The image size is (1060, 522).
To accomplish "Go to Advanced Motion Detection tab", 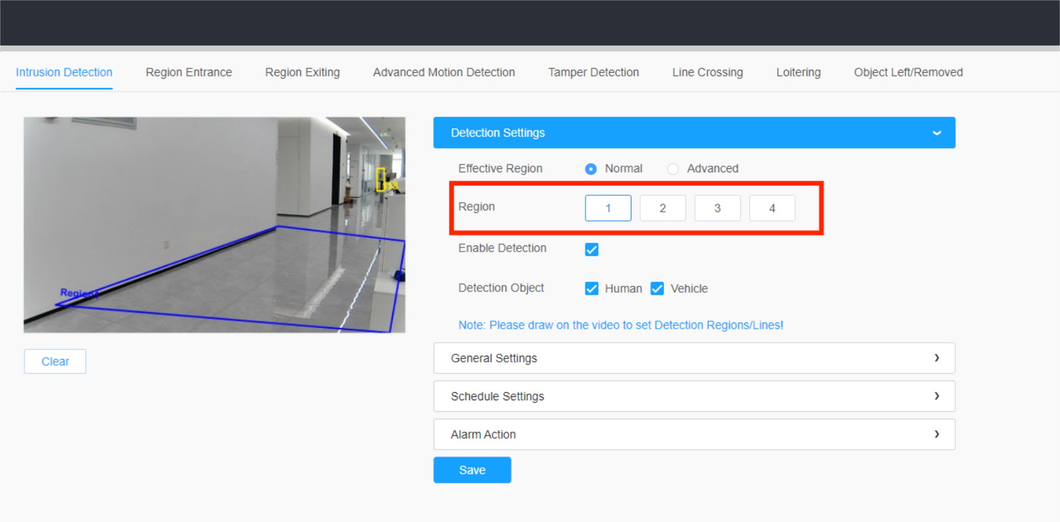I will 444,72.
